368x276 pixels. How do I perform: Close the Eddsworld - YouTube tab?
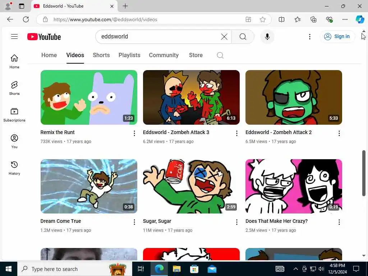(x=112, y=6)
